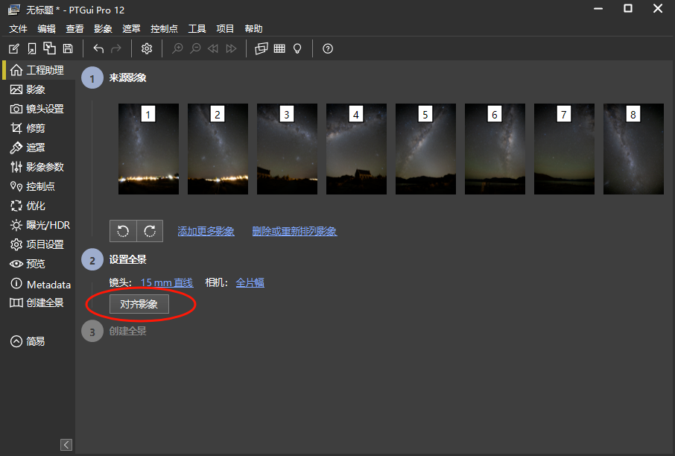Open the Panorama Editor window icon
The image size is (675, 456).
262,48
